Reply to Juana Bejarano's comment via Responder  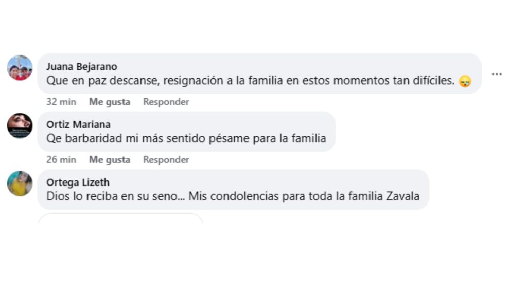coord(166,102)
